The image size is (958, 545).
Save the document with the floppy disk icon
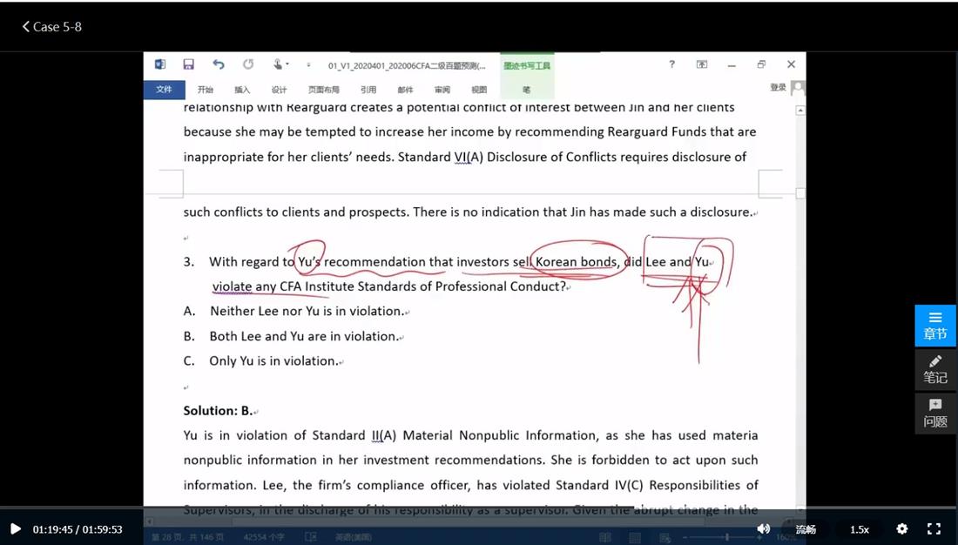(x=189, y=64)
